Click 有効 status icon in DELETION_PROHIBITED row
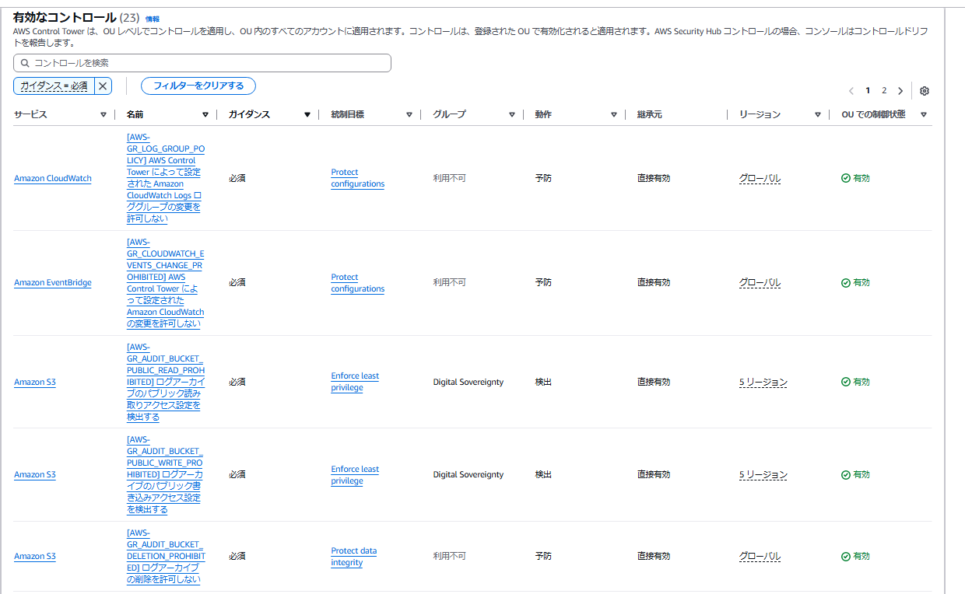Image resolution: width=965 pixels, height=594 pixels. pos(846,557)
